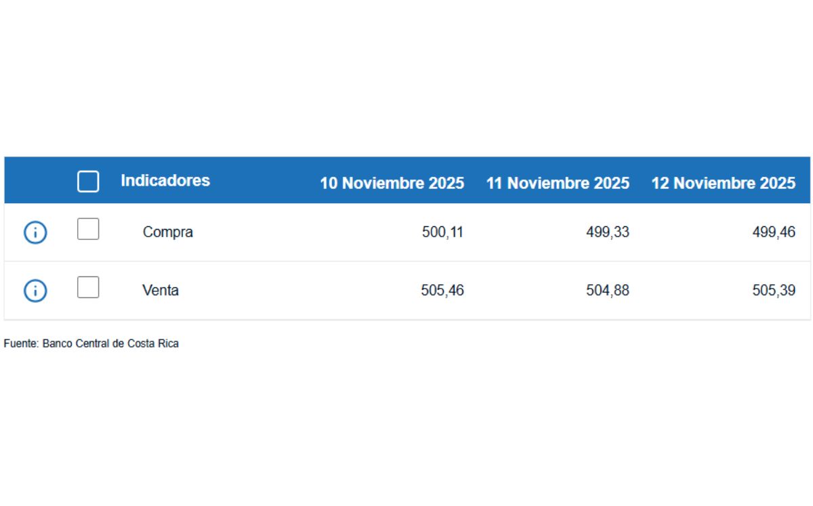Click the value 499,33 for Compra

607,232
